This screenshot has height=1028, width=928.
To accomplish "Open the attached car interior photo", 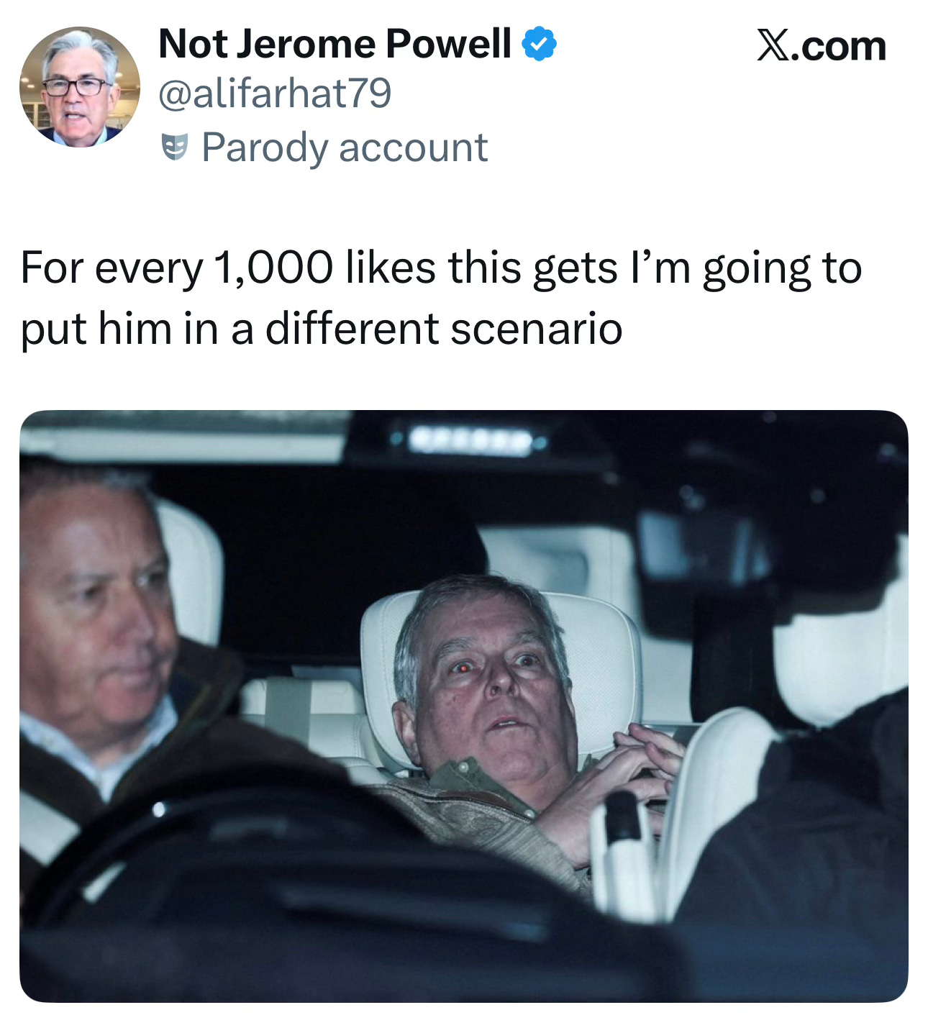I will [464, 706].
